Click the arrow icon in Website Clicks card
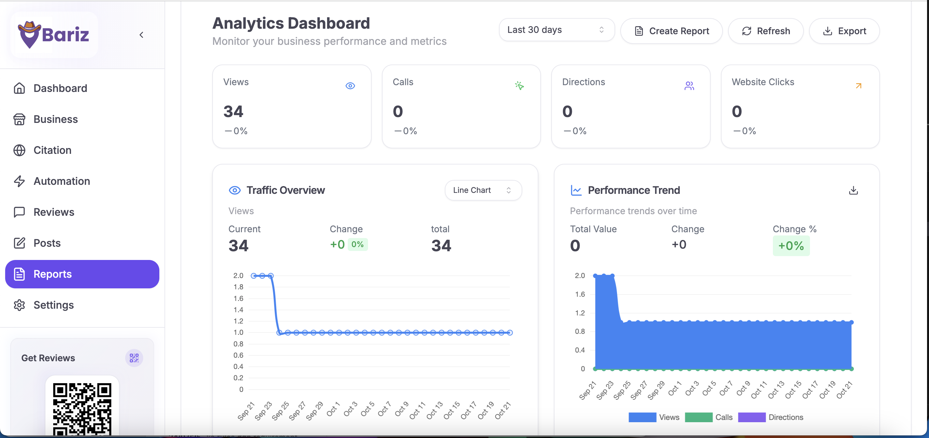 click(858, 86)
